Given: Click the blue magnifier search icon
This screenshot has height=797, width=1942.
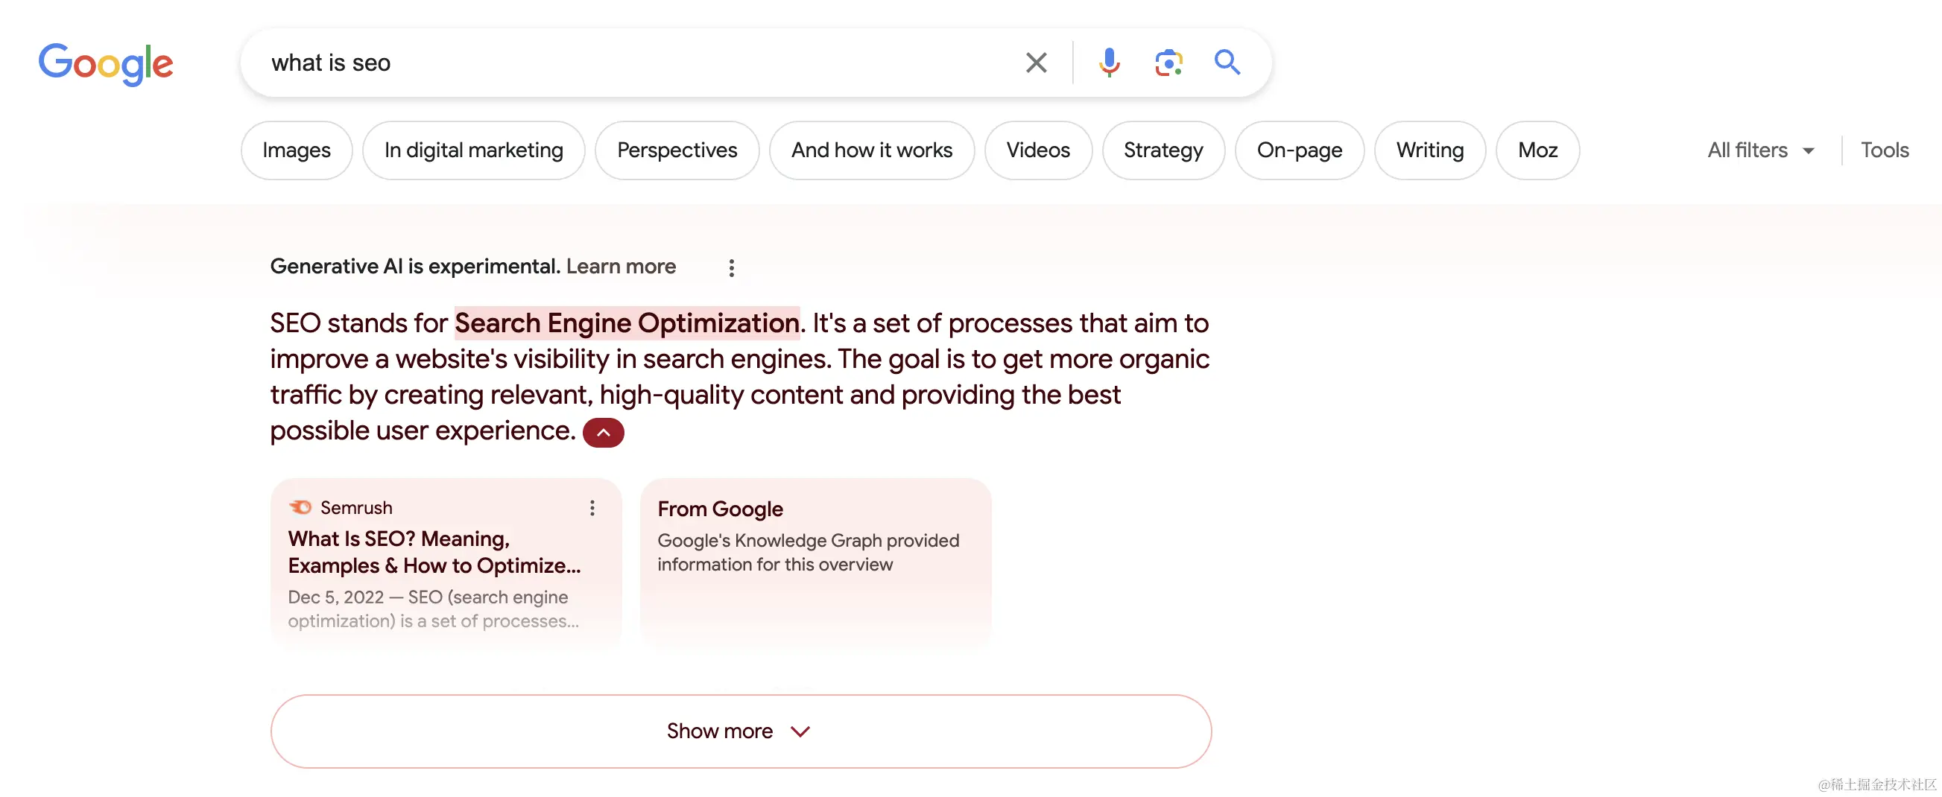Looking at the screenshot, I should click(1227, 63).
